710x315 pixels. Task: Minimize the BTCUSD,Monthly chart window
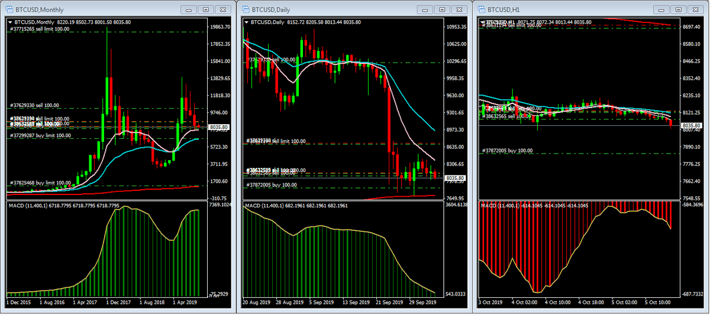click(x=189, y=9)
